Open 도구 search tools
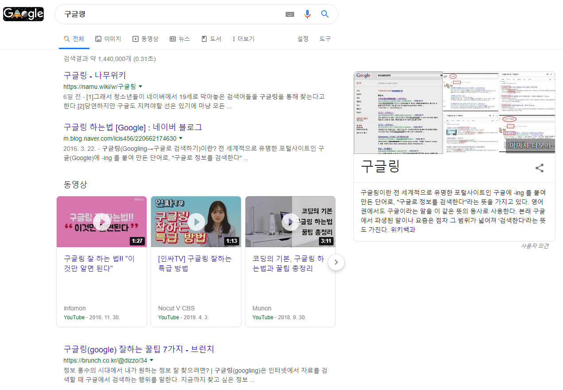This screenshot has height=390, width=563. tap(325, 39)
